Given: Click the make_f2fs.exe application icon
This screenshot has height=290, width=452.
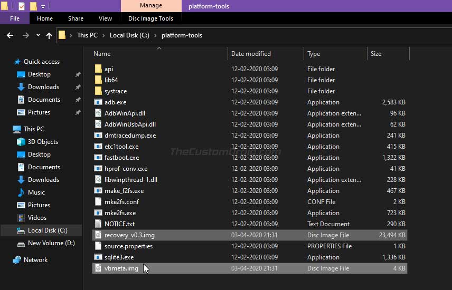Looking at the screenshot, I should click(x=98, y=191).
